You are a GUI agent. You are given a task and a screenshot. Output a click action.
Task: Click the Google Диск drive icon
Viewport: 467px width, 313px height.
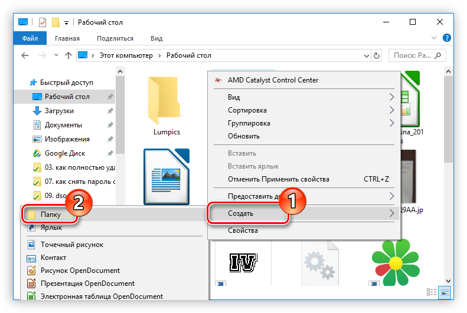(x=37, y=153)
